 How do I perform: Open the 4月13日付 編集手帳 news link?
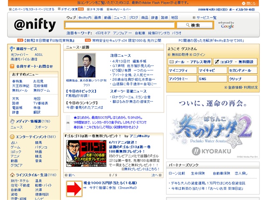(129, 61)
